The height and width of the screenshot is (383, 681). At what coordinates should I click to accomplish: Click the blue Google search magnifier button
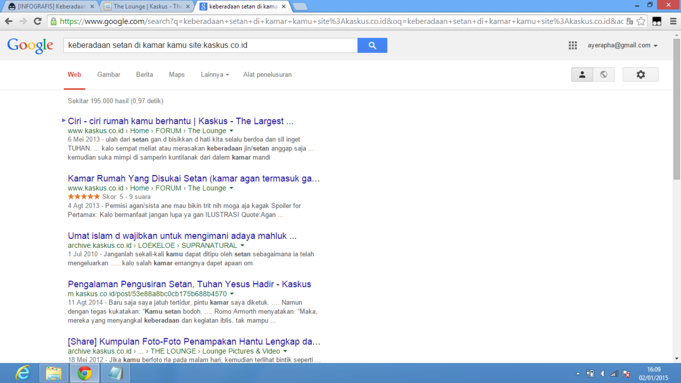372,45
